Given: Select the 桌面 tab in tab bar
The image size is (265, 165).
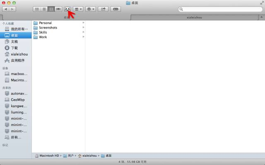Looking at the screenshot, I should [66, 17].
